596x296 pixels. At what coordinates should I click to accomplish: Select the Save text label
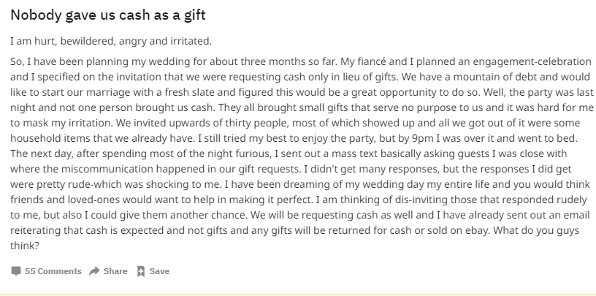click(x=159, y=271)
